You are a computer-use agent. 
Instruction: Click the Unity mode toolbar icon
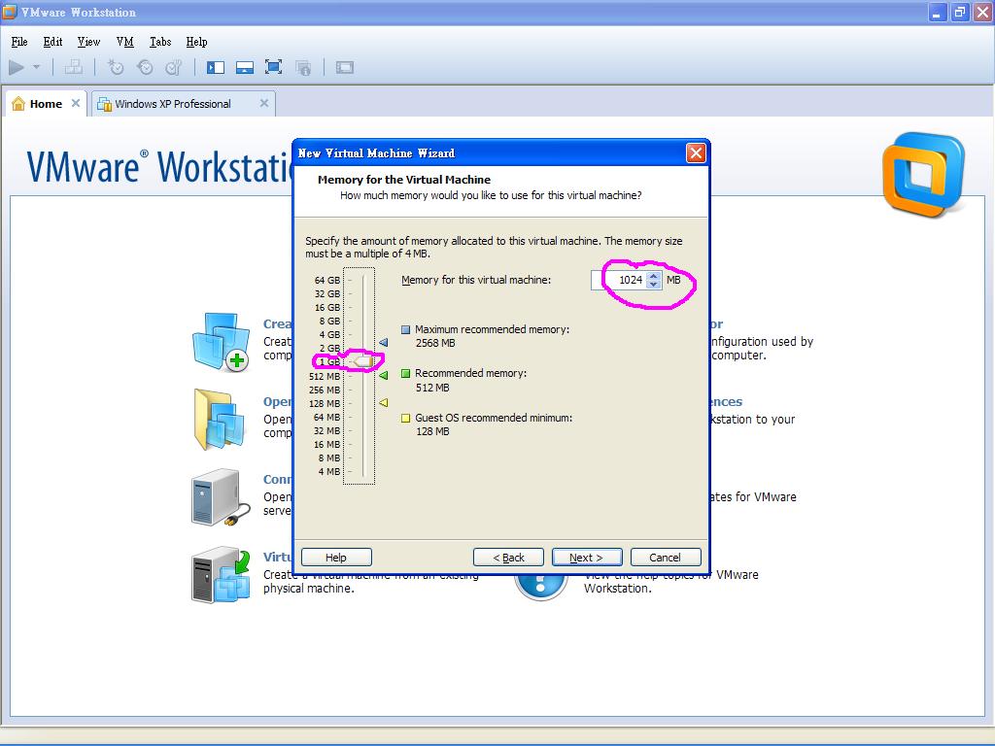click(303, 67)
